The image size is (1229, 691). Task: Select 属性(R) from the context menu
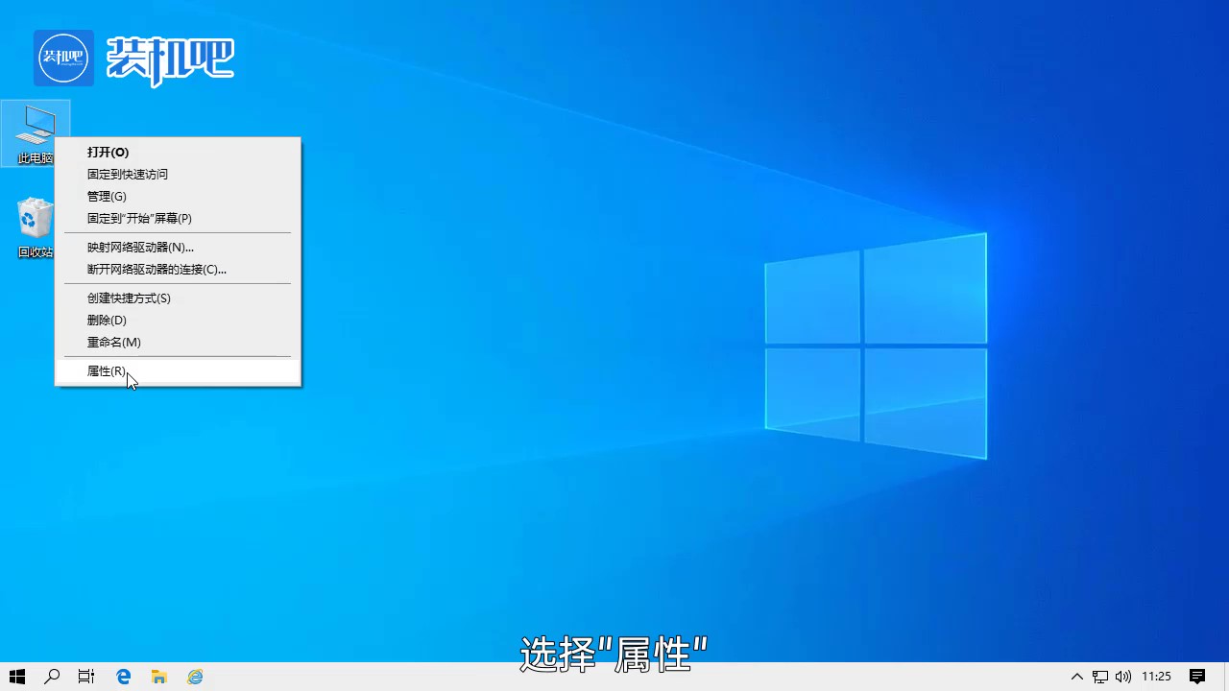[x=106, y=371]
